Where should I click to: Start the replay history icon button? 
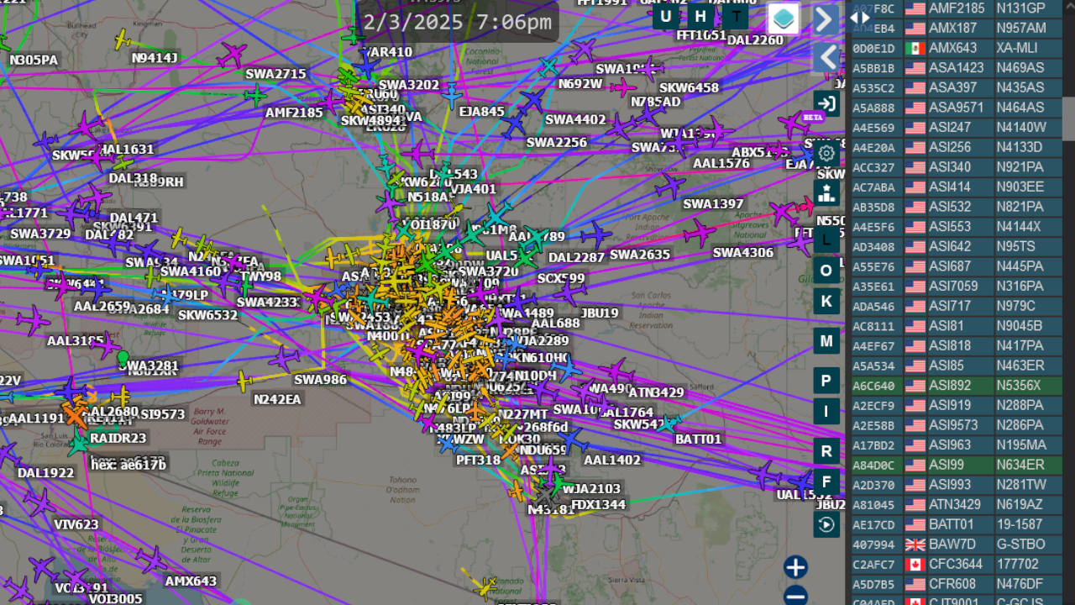tap(826, 524)
